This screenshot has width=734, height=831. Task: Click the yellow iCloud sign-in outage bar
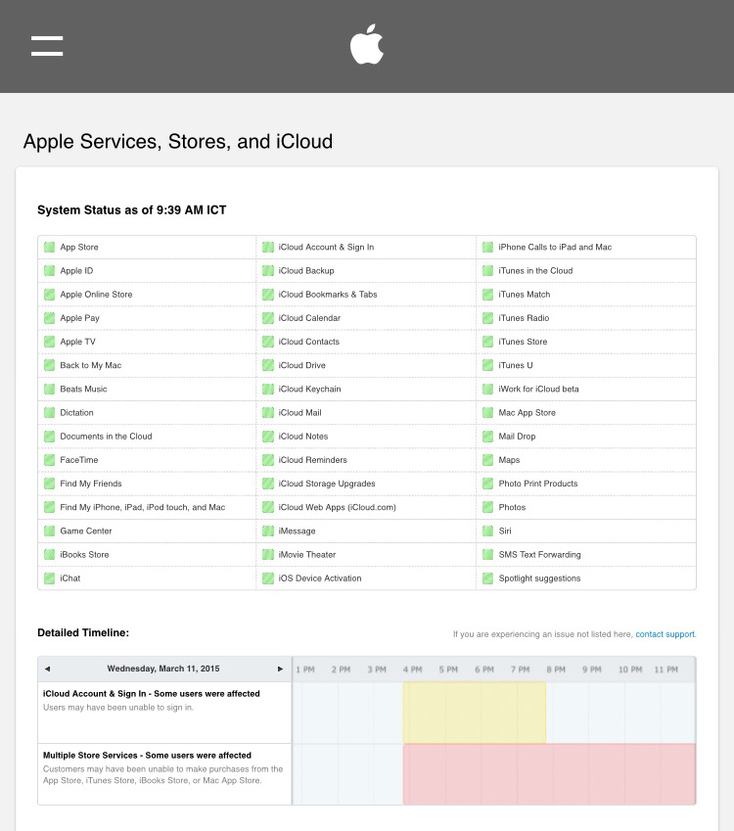pyautogui.click(x=475, y=713)
